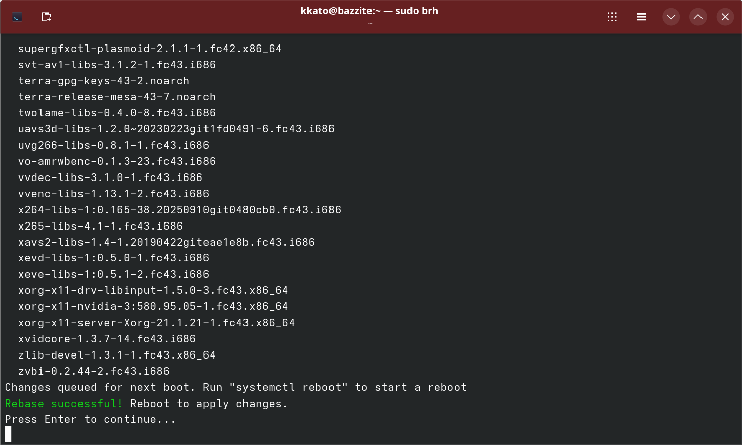742x445 pixels.
Task: Select the supergfxctl-plasmoid package entry
Action: click(149, 48)
